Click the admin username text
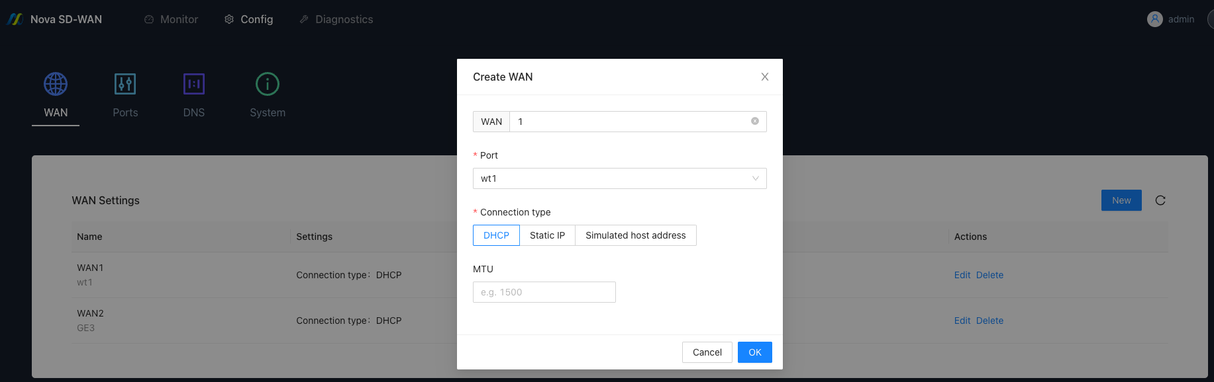This screenshot has width=1214, height=382. point(1181,19)
